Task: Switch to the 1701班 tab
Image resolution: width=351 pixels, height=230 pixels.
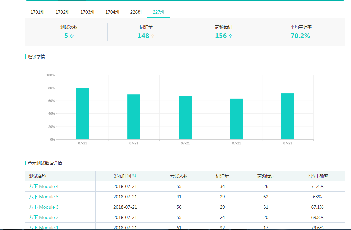Action: pyautogui.click(x=38, y=12)
